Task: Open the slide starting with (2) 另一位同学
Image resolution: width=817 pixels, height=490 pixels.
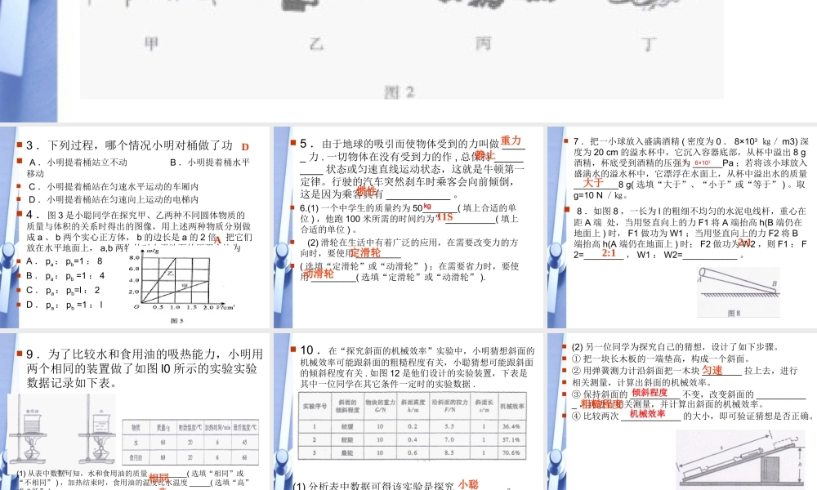Action: pyautogui.click(x=682, y=412)
